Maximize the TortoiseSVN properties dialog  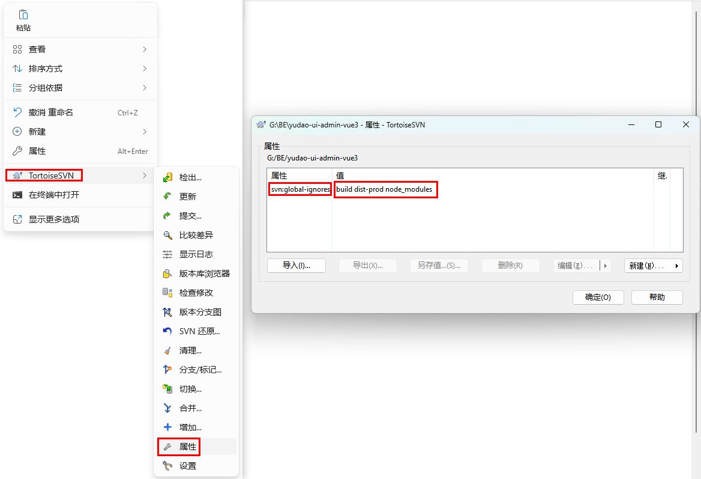click(658, 124)
